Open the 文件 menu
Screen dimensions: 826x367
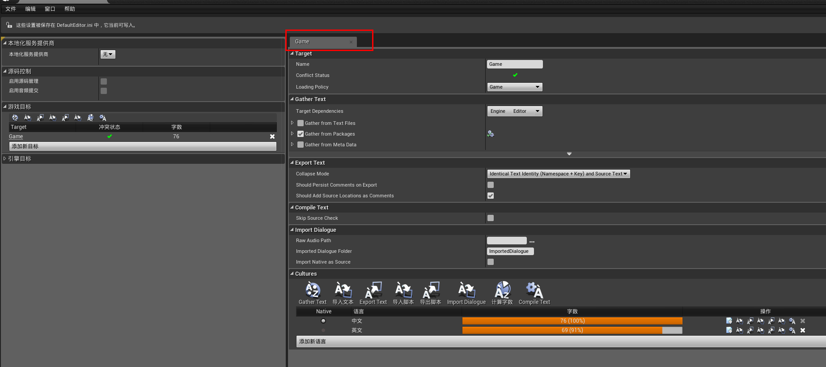pos(11,9)
